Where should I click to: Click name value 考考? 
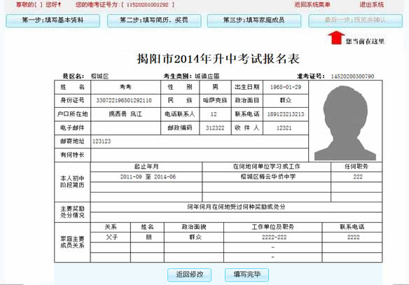pyautogui.click(x=125, y=87)
